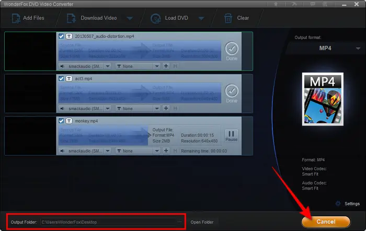
Task: Select the act3.mp4 video thumbnail
Action: 30,94
